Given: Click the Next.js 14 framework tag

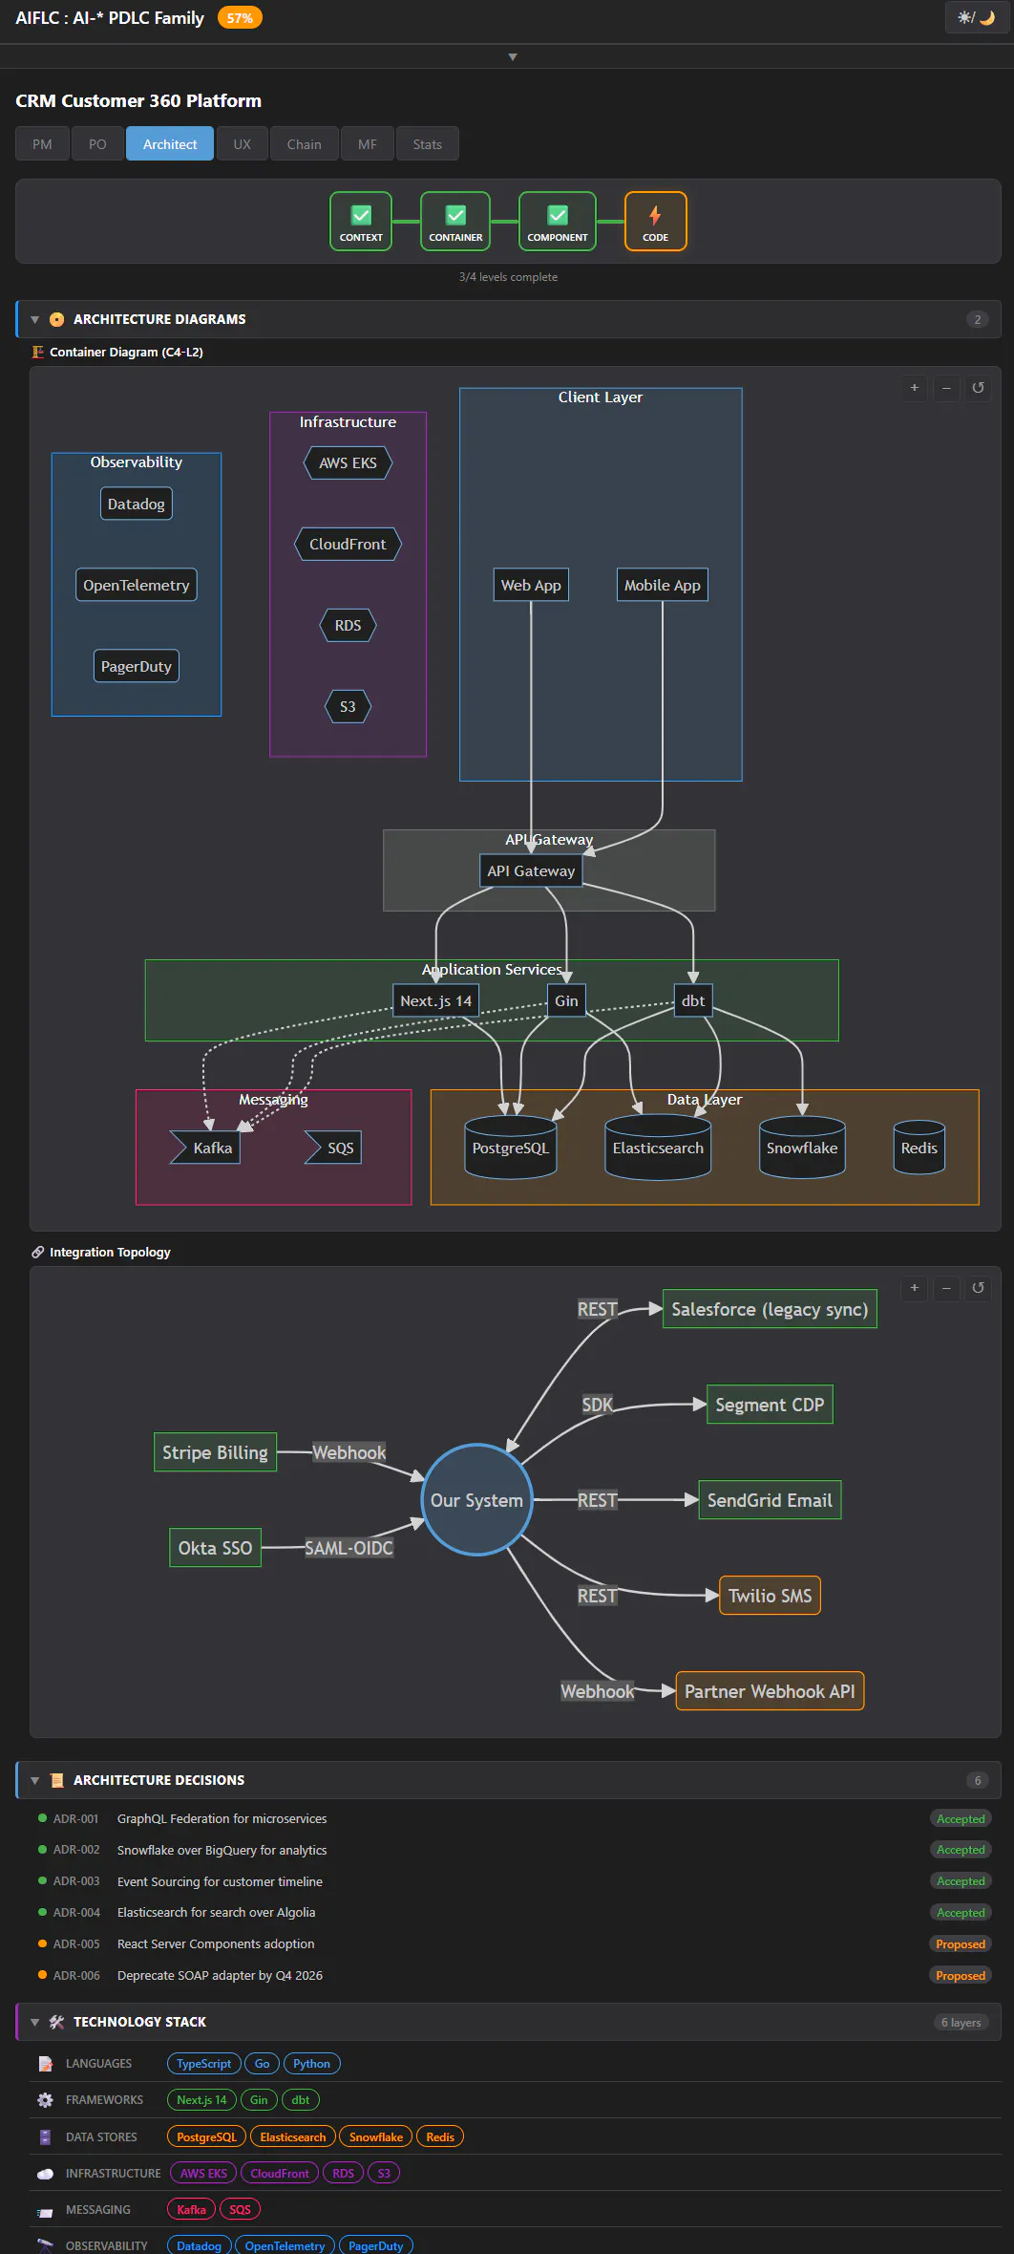Looking at the screenshot, I should click(201, 2100).
